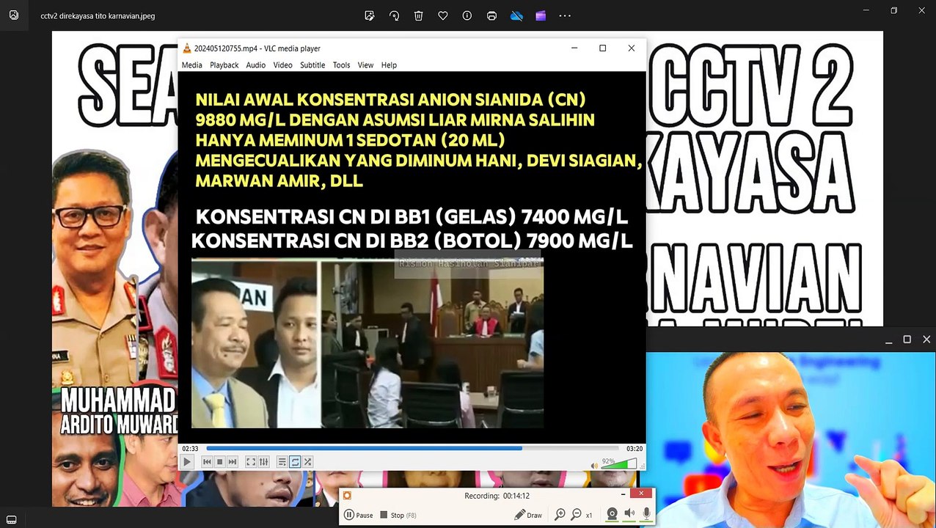Toggle the VLC playlist view
The image size is (936, 528).
coord(282,462)
